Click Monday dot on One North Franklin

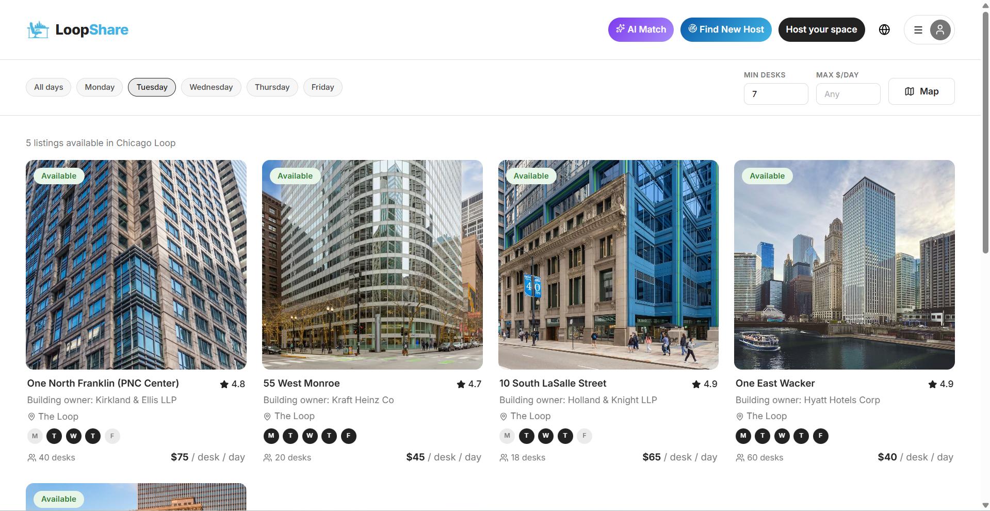point(35,436)
